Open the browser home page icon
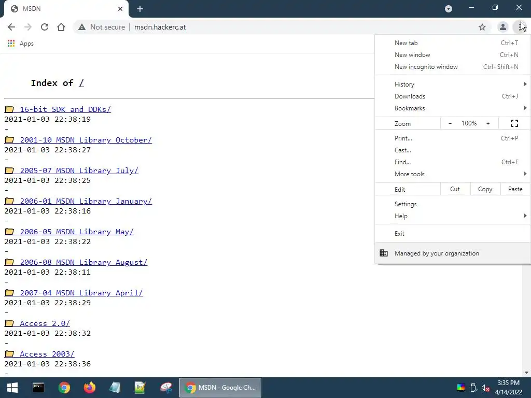The height and width of the screenshot is (398, 531). (x=61, y=27)
